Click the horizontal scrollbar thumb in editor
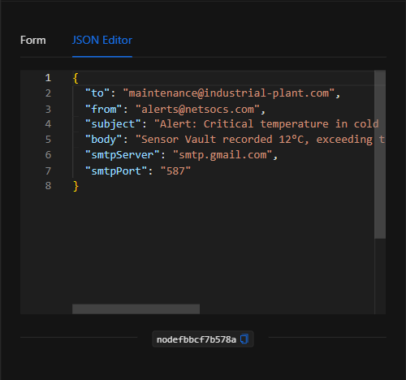Image resolution: width=406 pixels, height=380 pixels. 136,309
